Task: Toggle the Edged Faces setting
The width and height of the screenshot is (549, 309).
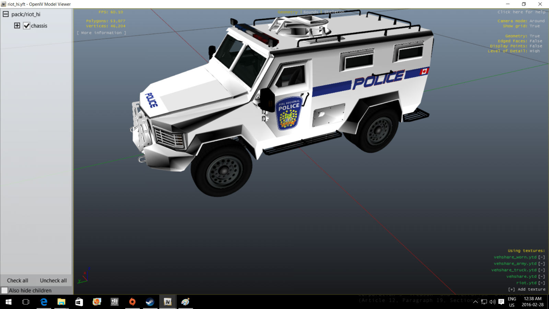Action: (536, 41)
